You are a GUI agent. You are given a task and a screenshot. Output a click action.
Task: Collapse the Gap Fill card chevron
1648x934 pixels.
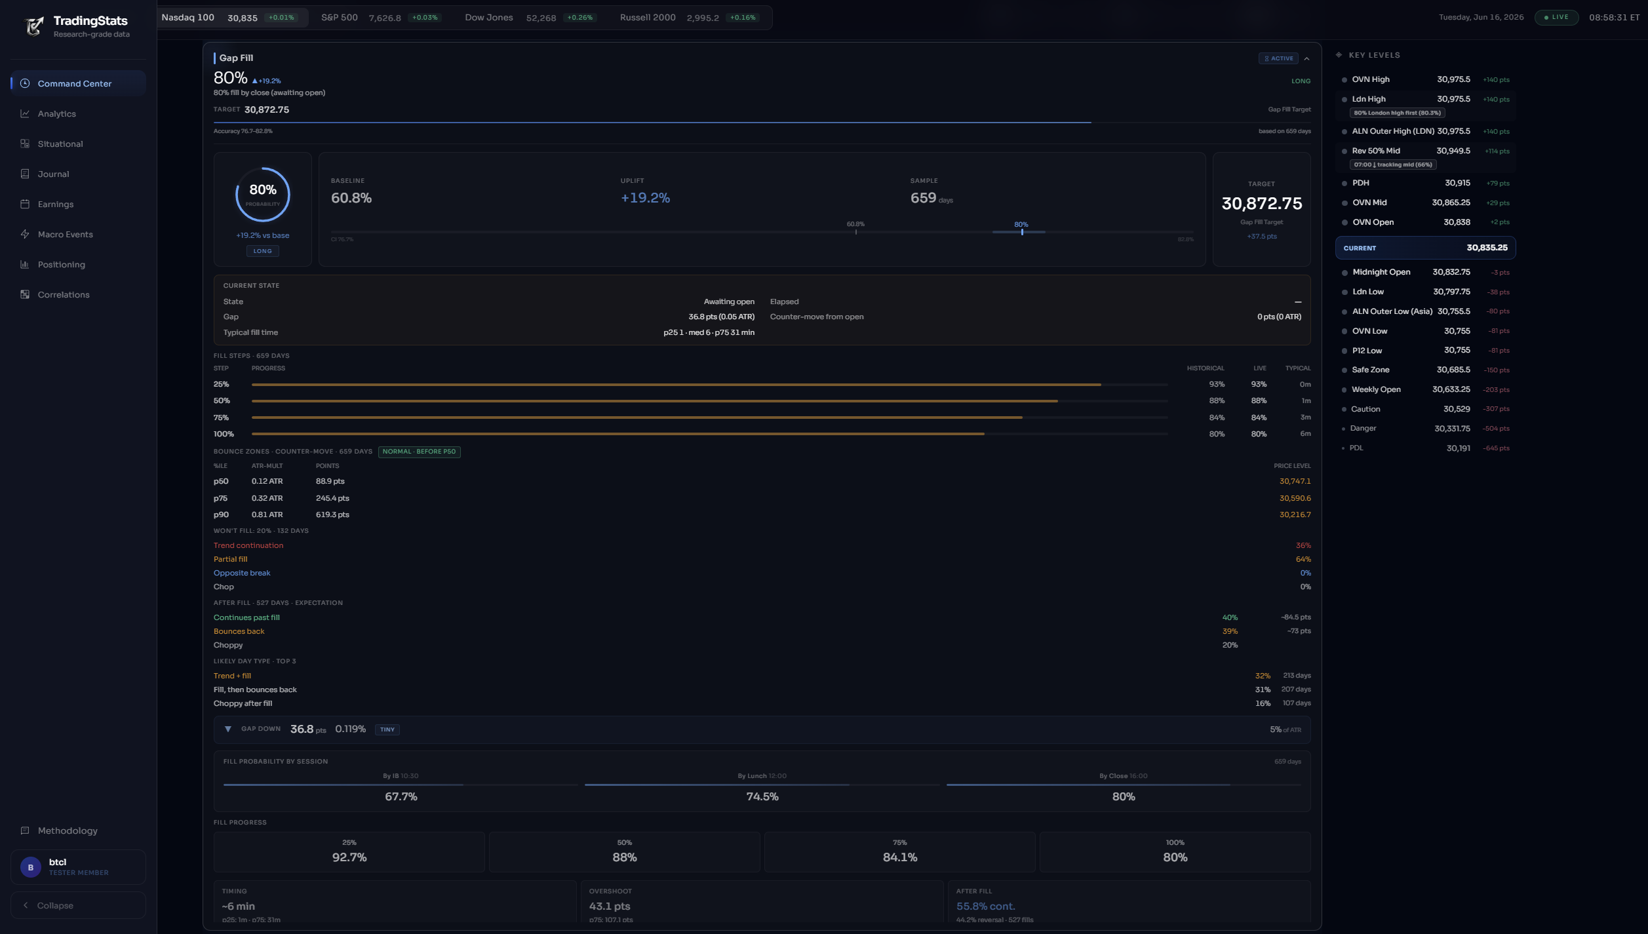tap(1306, 58)
